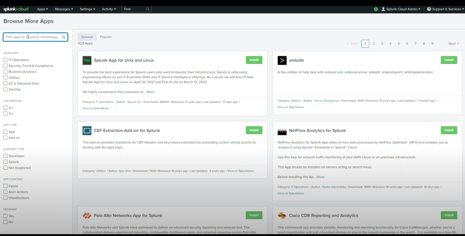Open Igor Sher author link
Viewport: 465px width, 236px height.
(x=125, y=171)
